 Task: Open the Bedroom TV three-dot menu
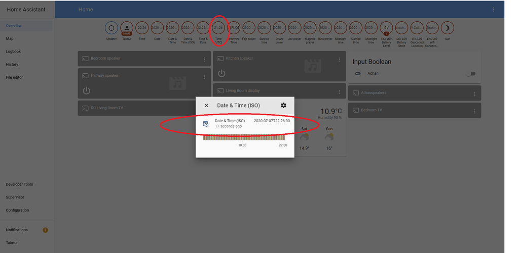coord(474,111)
